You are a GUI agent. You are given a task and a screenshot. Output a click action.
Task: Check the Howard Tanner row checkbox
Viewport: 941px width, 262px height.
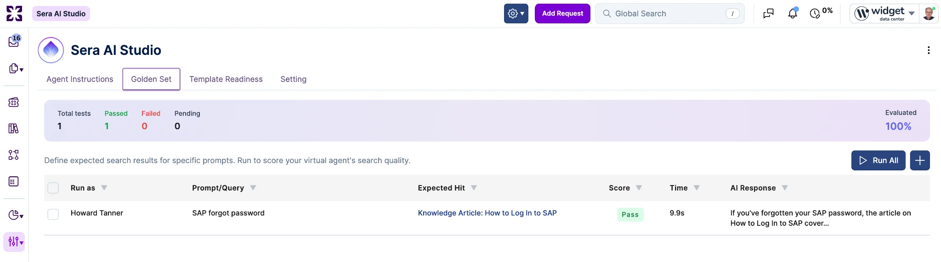53,214
